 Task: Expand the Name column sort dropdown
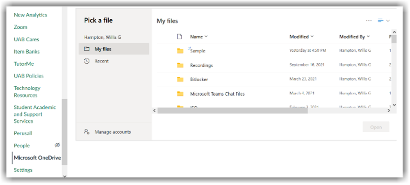tap(206, 37)
